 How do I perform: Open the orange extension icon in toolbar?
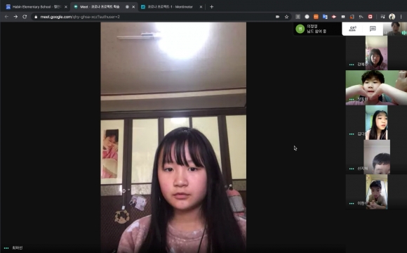tap(316, 17)
